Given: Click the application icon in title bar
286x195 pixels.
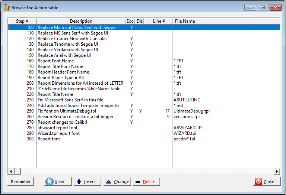Looking at the screenshot, I should [x=7, y=7].
